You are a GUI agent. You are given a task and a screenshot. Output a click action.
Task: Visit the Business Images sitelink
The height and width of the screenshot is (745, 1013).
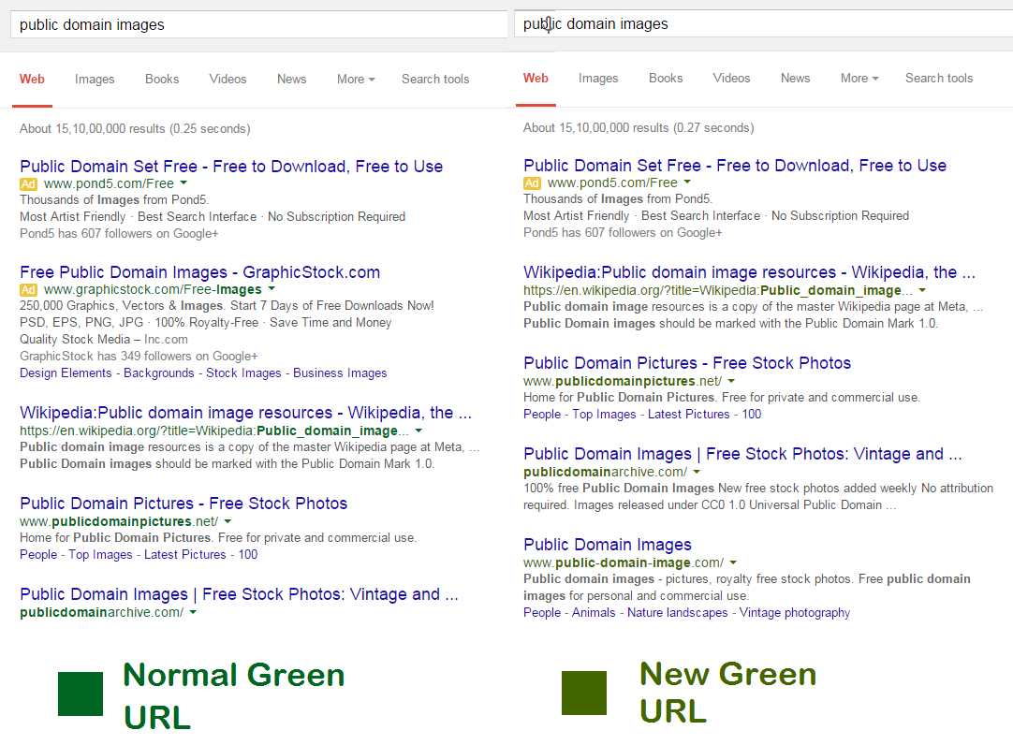click(340, 372)
